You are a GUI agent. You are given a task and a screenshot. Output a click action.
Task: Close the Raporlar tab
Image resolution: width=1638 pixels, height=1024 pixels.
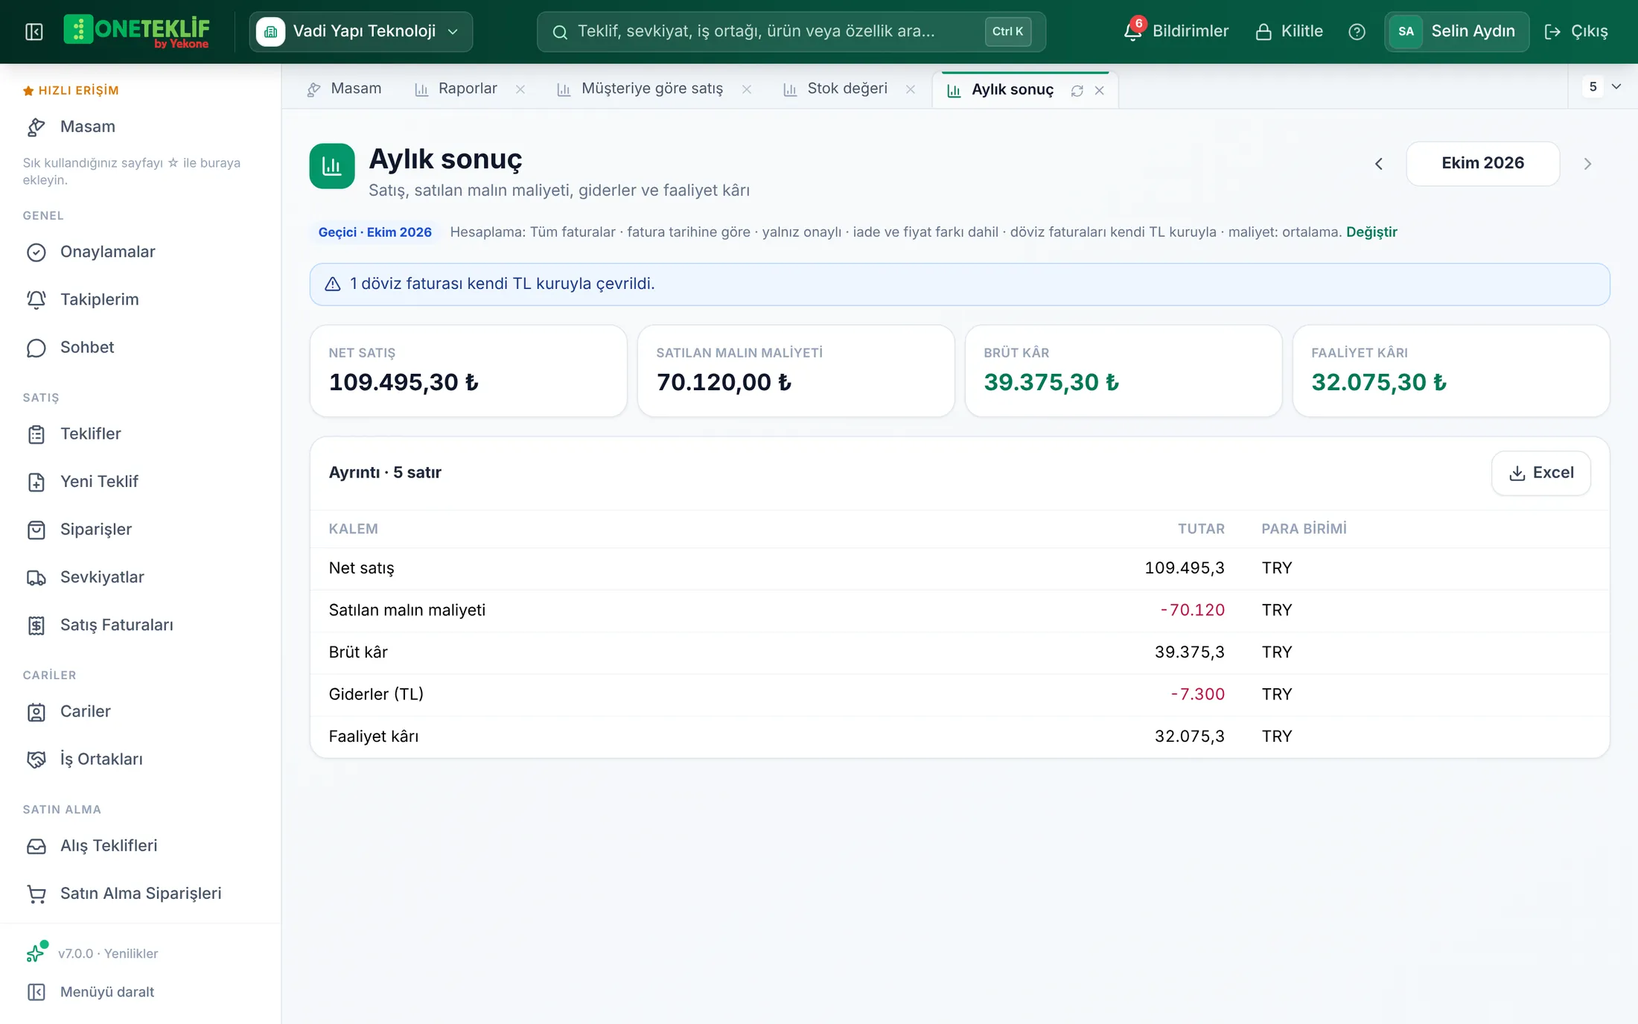[520, 89]
